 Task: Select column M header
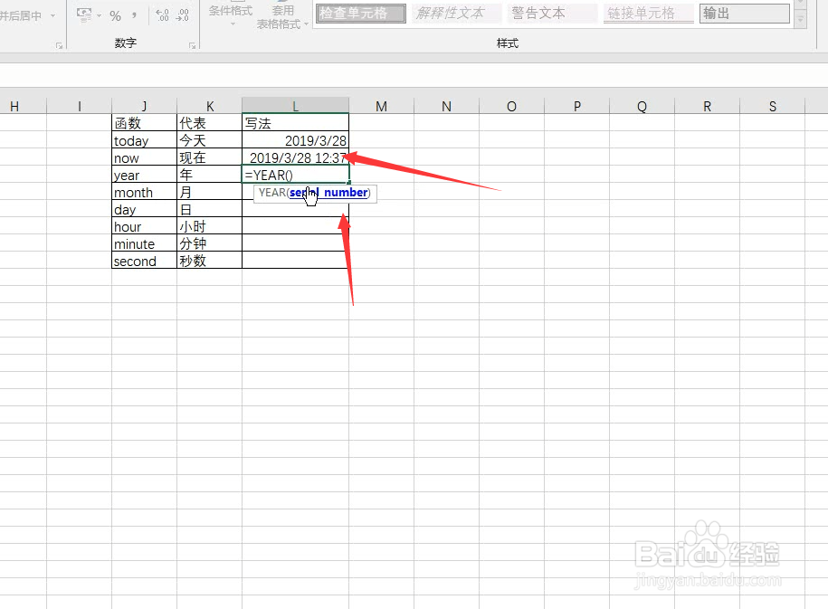pyautogui.click(x=381, y=106)
